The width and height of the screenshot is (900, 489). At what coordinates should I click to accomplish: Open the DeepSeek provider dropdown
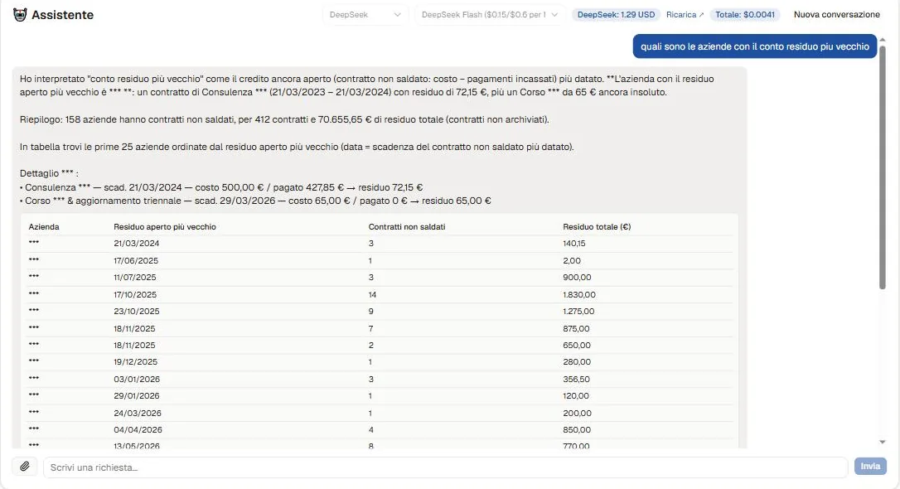pos(365,15)
